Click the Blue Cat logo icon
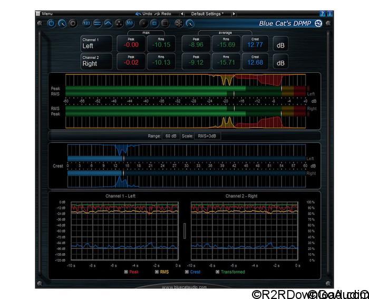 (x=318, y=23)
